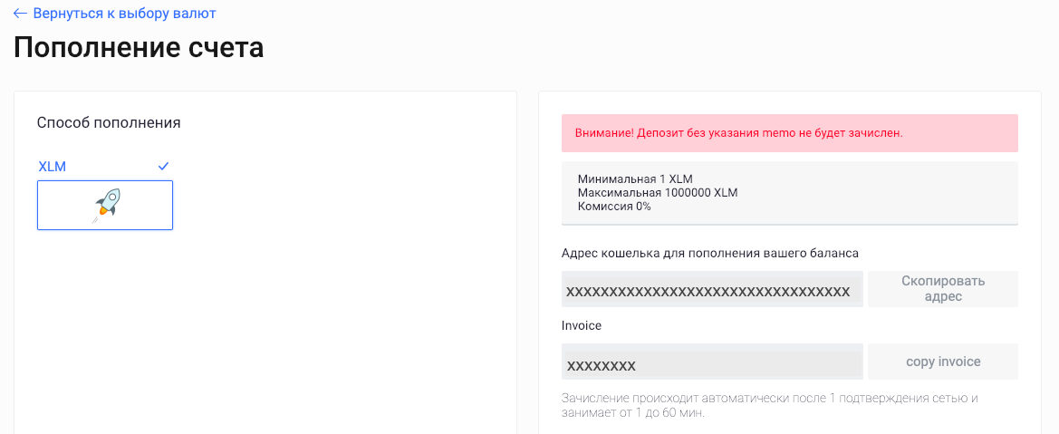This screenshot has height=434, width=1059.
Task: Click the wallet address field
Action: (x=712, y=289)
